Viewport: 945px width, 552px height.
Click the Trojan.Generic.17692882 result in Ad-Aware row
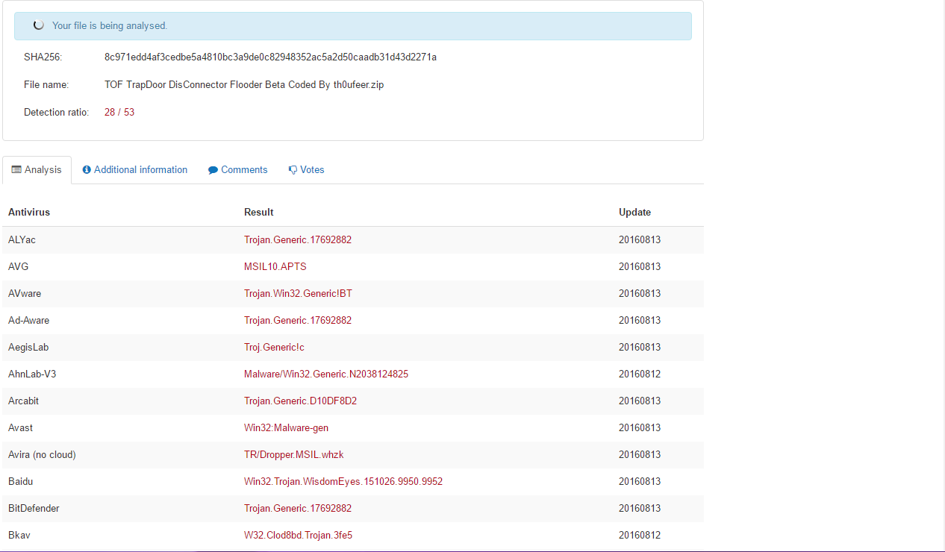coord(298,321)
